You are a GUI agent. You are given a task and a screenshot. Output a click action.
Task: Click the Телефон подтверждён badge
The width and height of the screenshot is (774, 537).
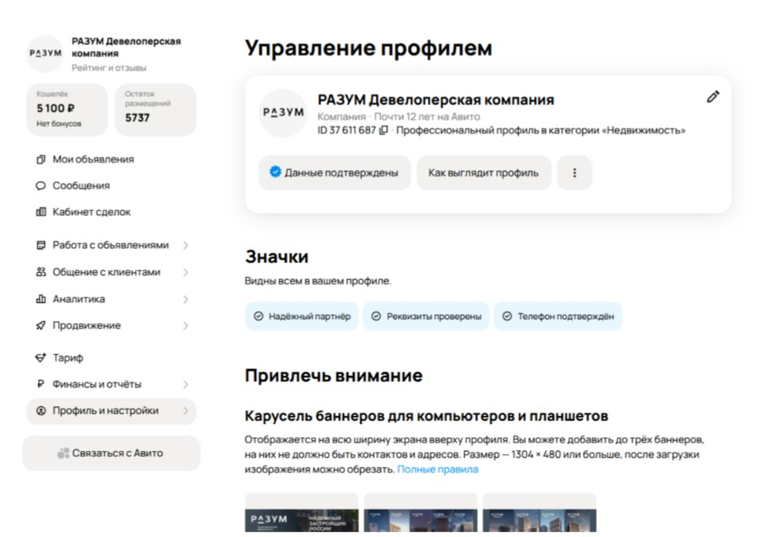click(558, 316)
